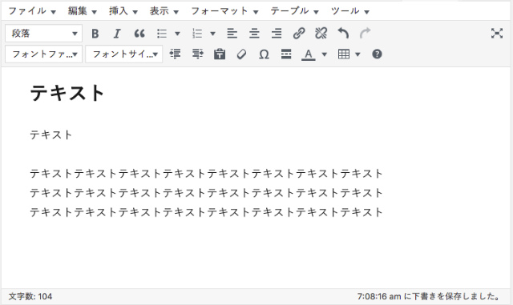The height and width of the screenshot is (305, 513).
Task: Insert or edit link
Action: [299, 34]
